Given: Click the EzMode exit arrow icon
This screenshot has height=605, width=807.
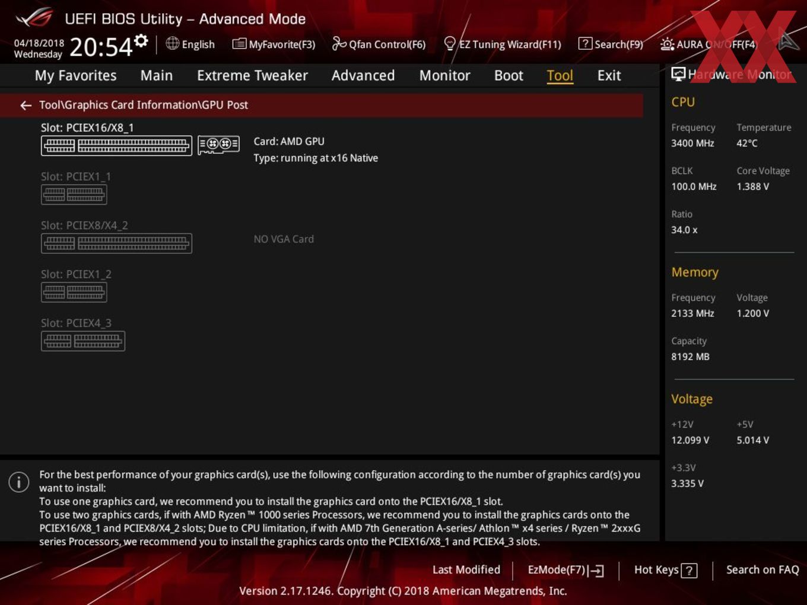Looking at the screenshot, I should 596,571.
